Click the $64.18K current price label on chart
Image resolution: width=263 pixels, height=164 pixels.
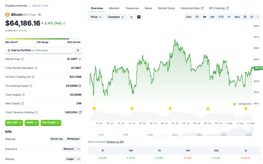point(259,68)
